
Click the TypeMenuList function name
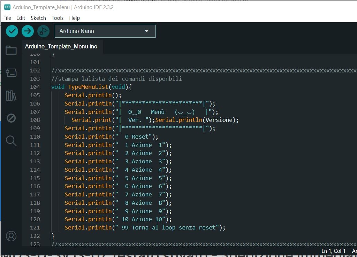point(88,87)
